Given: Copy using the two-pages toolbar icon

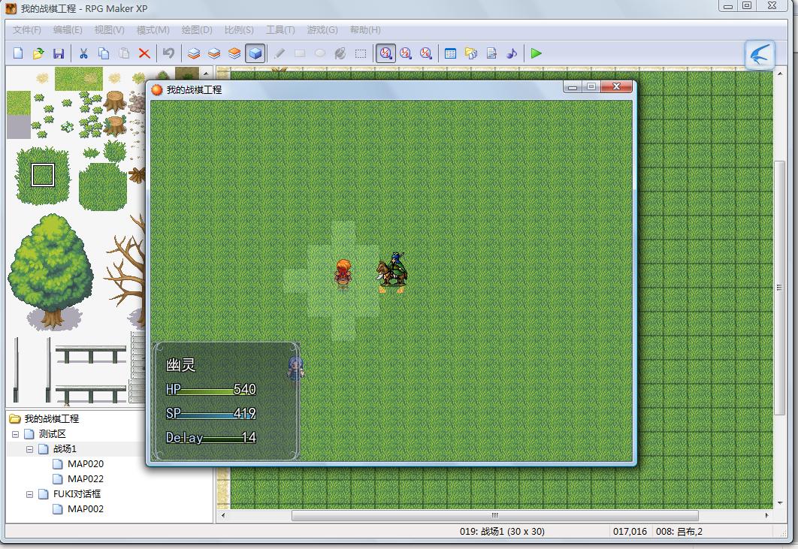Looking at the screenshot, I should click(104, 53).
